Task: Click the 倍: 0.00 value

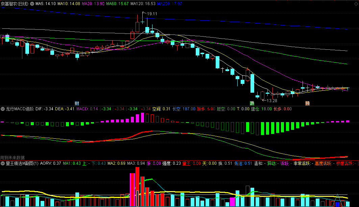Action: (x=153, y=163)
